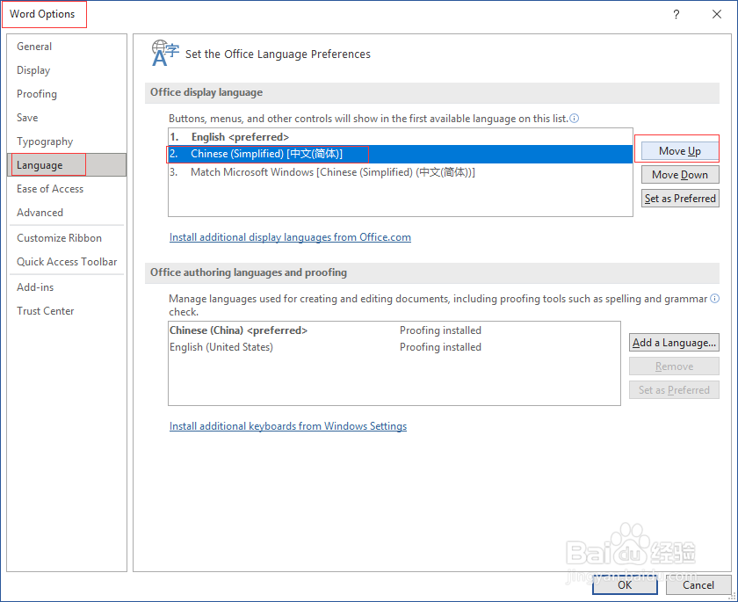The width and height of the screenshot is (738, 602).
Task: Click the info icon beside display language description
Action: point(575,118)
